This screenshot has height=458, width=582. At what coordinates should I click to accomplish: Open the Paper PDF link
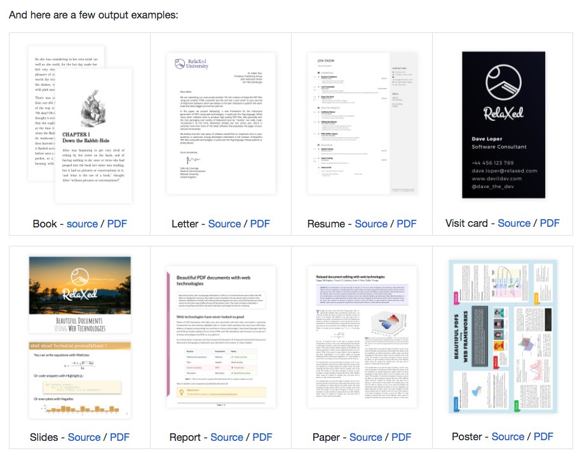[402, 437]
